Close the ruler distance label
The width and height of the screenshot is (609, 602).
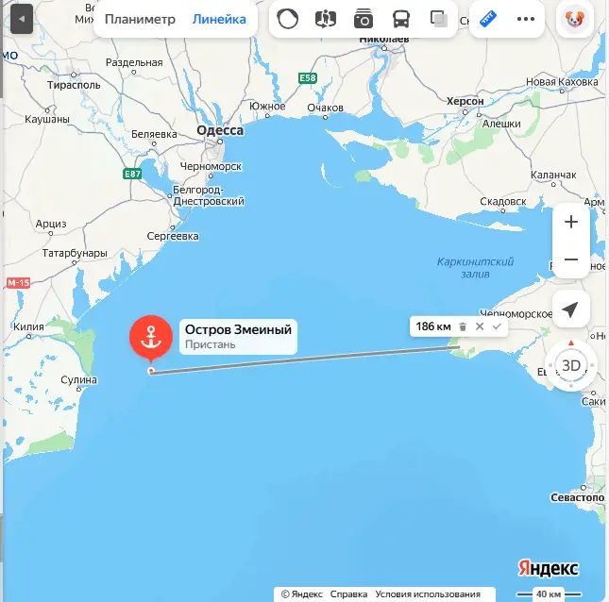[x=480, y=326]
